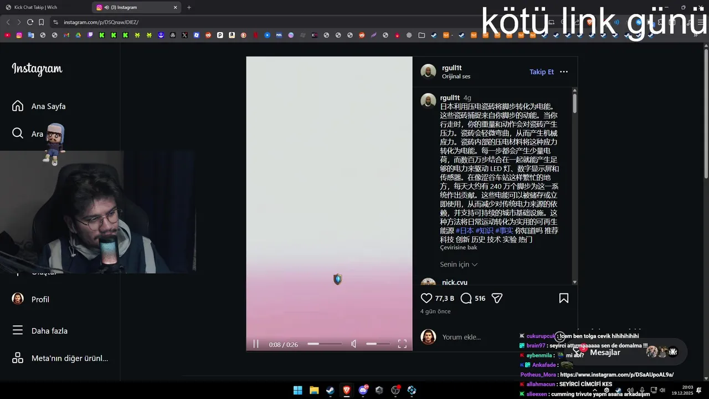Image resolution: width=709 pixels, height=399 pixels.
Task: Open X (Twitter) bookmark icon
Action: pos(184,35)
